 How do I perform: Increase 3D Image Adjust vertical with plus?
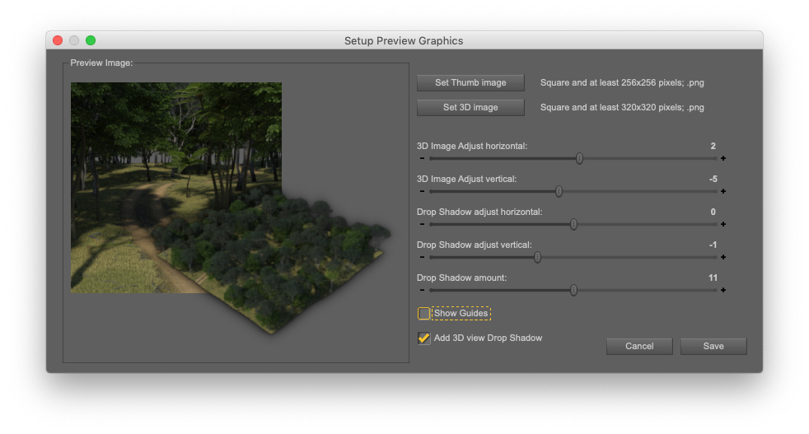pyautogui.click(x=723, y=191)
